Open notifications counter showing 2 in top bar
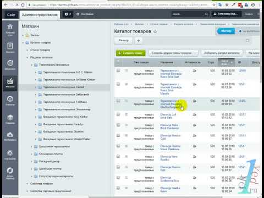 click(x=68, y=14)
